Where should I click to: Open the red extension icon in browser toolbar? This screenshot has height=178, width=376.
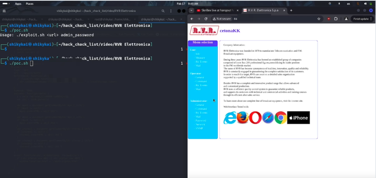point(329,19)
